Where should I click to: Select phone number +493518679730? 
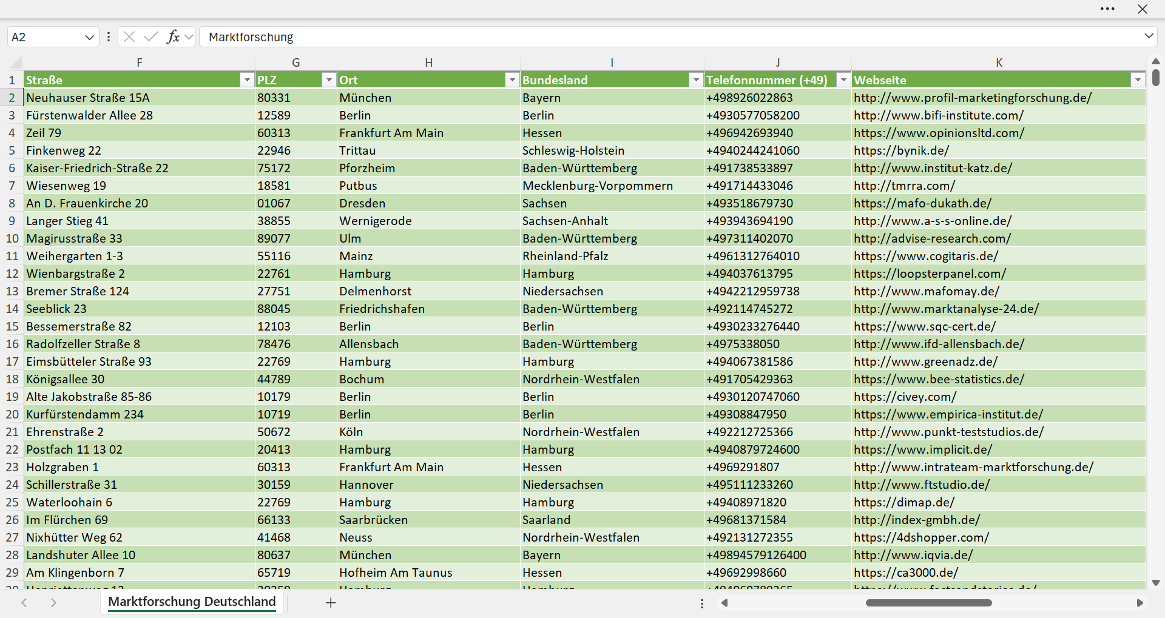click(x=778, y=203)
